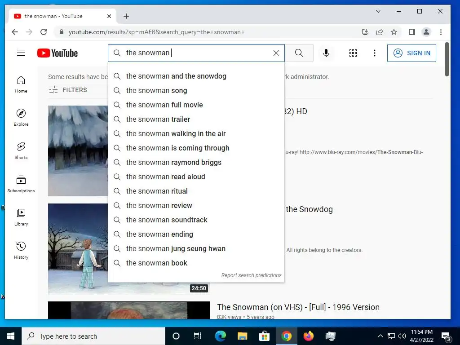This screenshot has height=345, width=460.
Task: Clear the search box with the X
Action: click(x=276, y=53)
